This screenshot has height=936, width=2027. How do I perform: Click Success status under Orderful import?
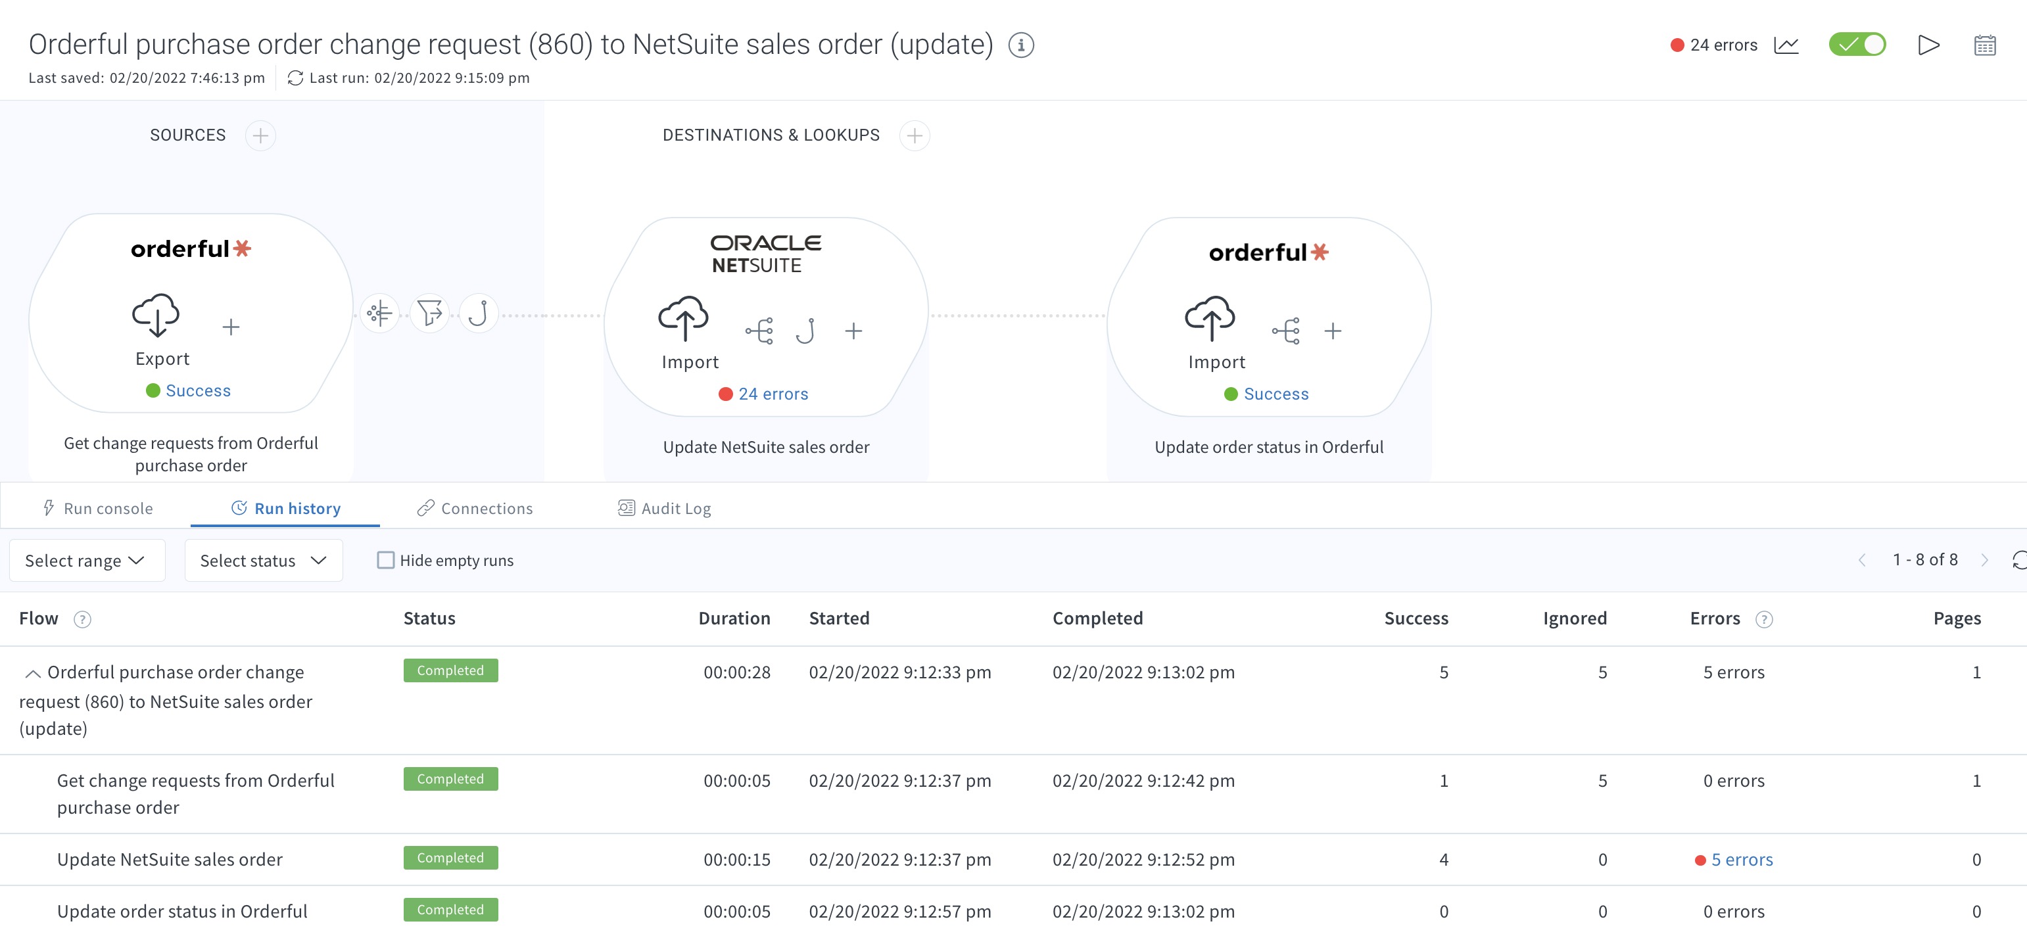(x=1276, y=394)
